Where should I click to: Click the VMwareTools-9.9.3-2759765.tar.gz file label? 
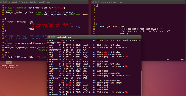(9, 66)
